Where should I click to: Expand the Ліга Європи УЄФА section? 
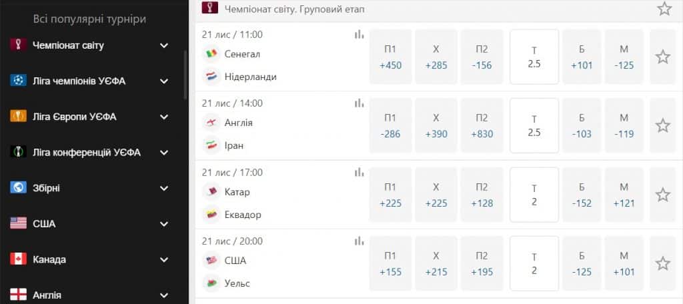(164, 117)
